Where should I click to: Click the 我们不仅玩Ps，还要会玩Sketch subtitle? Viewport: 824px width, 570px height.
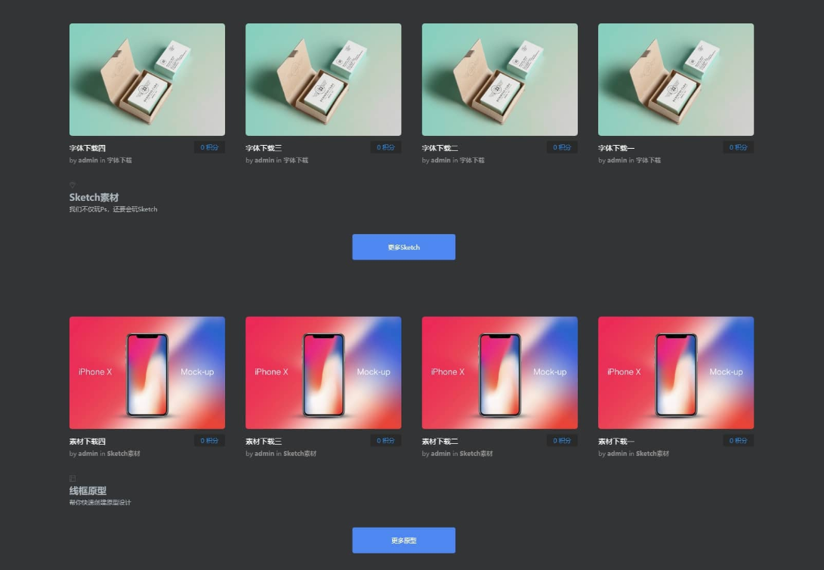(113, 209)
